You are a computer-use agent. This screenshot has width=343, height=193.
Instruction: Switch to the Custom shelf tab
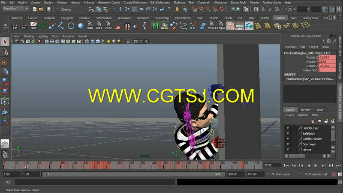(x=280, y=18)
